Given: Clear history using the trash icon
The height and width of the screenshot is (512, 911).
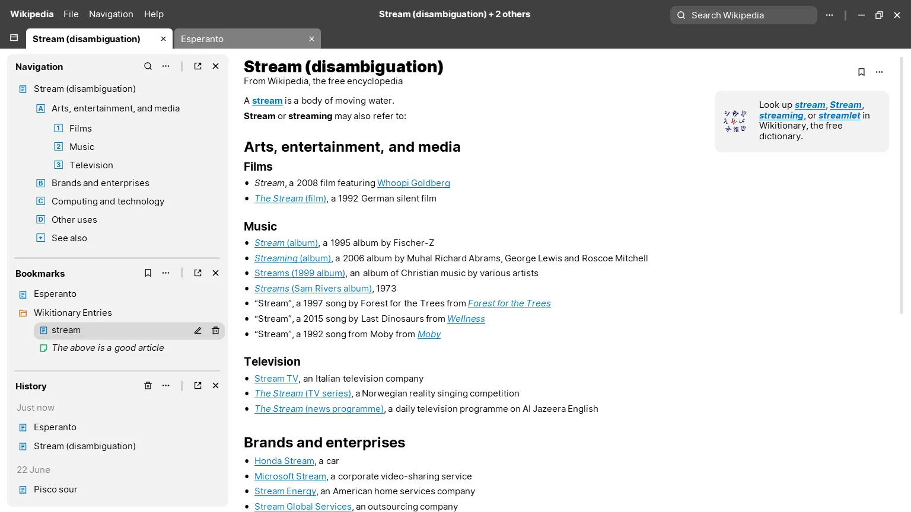Looking at the screenshot, I should (x=148, y=385).
